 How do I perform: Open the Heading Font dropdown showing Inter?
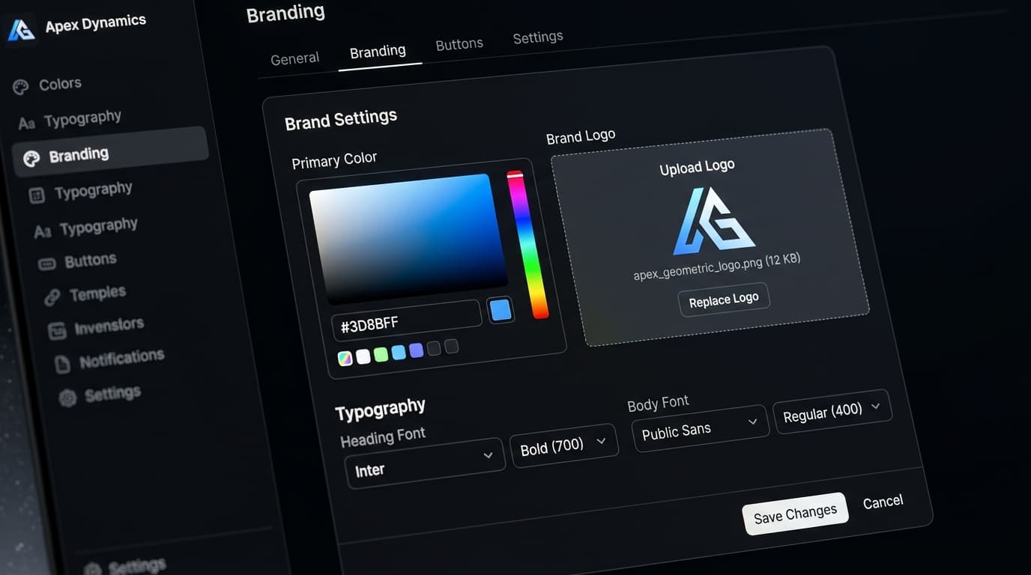click(424, 462)
